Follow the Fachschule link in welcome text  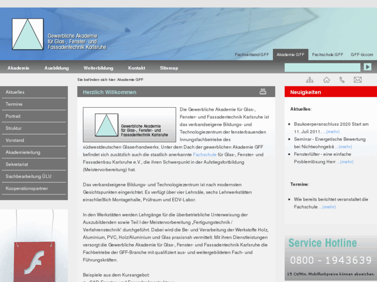[x=205, y=155]
